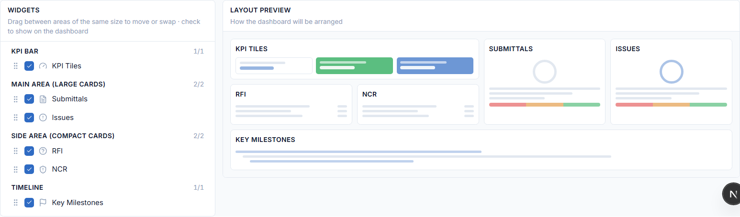Click the drag handle beside Submittals

pyautogui.click(x=16, y=99)
